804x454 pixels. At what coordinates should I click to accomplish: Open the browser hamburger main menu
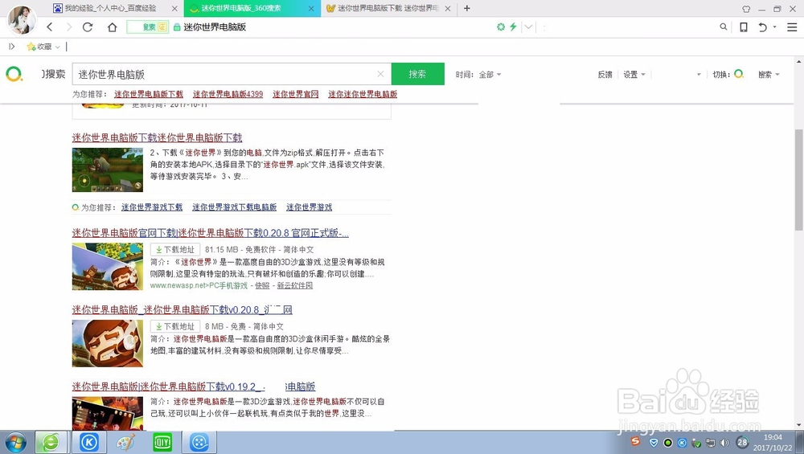[x=792, y=27]
